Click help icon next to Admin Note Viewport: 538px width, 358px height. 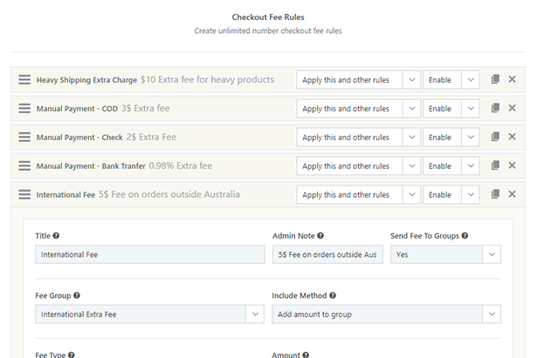click(321, 236)
